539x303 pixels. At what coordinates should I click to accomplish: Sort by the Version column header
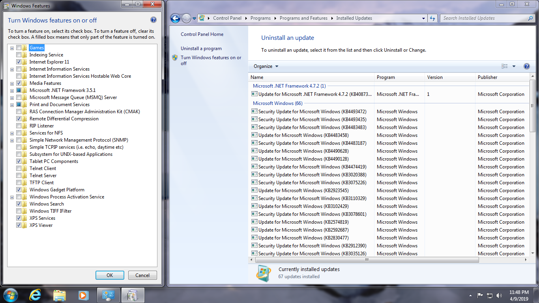(x=450, y=77)
